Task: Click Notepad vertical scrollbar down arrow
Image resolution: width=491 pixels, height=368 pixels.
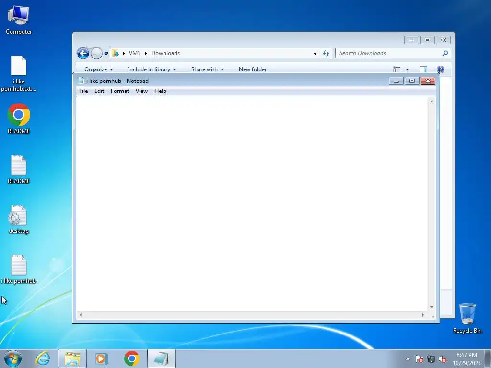Action: tap(432, 307)
